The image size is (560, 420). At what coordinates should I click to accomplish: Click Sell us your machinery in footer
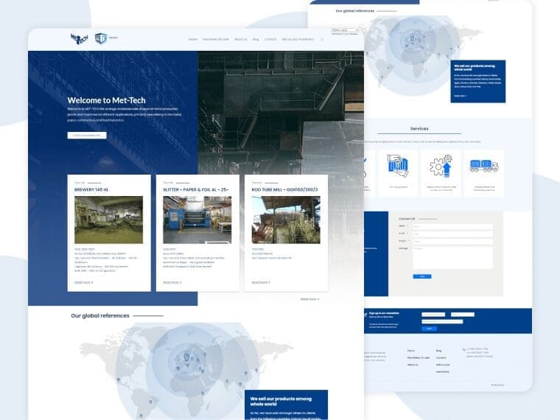click(x=443, y=368)
